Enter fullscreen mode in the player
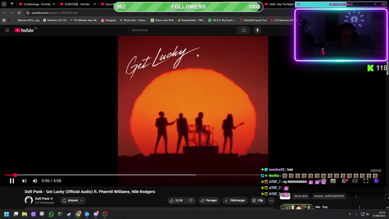Screen dimensions: 389x219 (366, 181)
